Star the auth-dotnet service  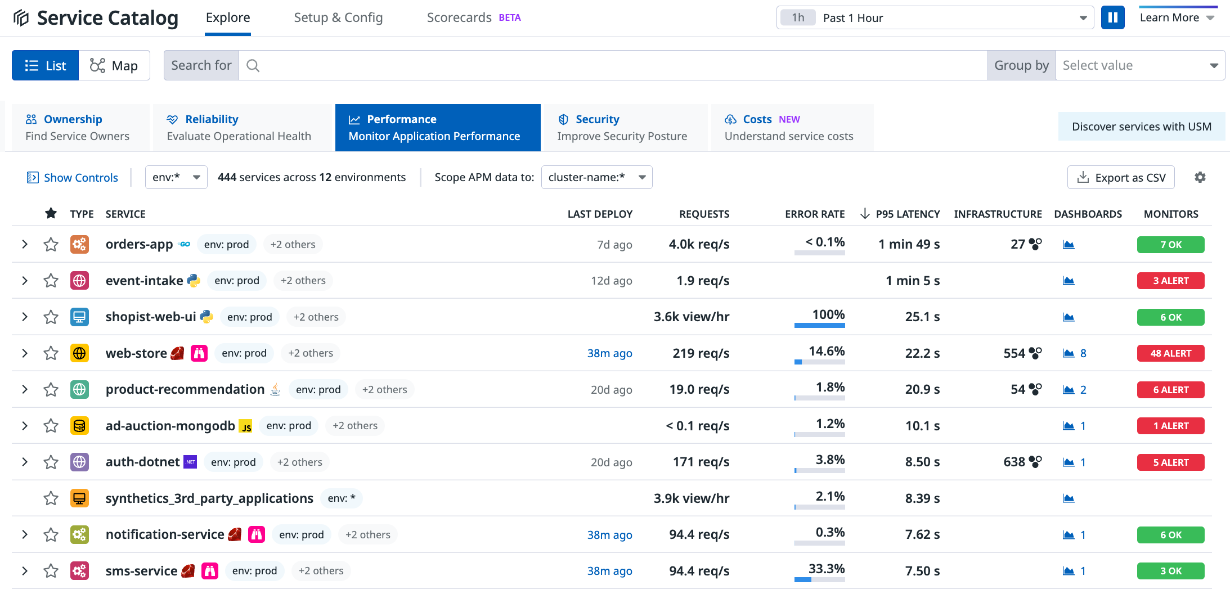tap(51, 462)
